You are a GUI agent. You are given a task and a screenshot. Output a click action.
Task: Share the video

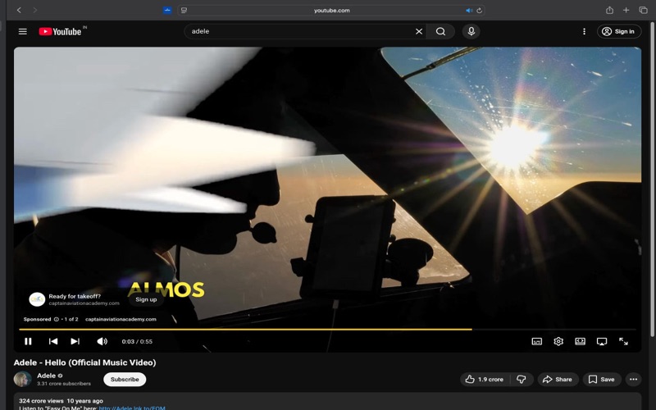point(558,380)
